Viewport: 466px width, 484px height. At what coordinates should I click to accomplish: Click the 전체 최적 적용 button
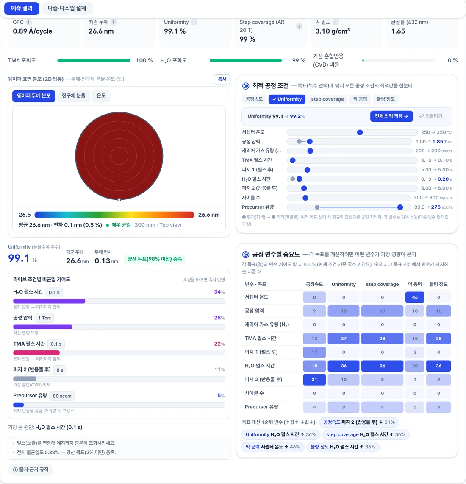click(x=391, y=116)
